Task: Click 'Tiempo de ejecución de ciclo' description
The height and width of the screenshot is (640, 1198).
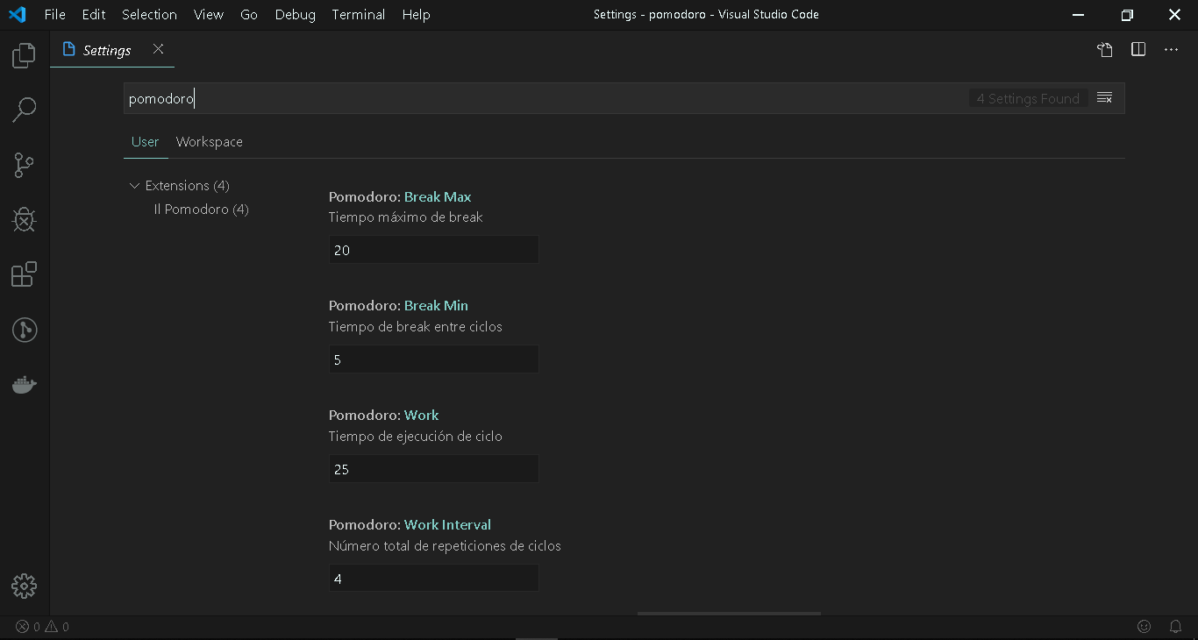Action: [x=416, y=437]
